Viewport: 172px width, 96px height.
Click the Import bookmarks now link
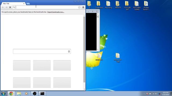tap(56, 12)
